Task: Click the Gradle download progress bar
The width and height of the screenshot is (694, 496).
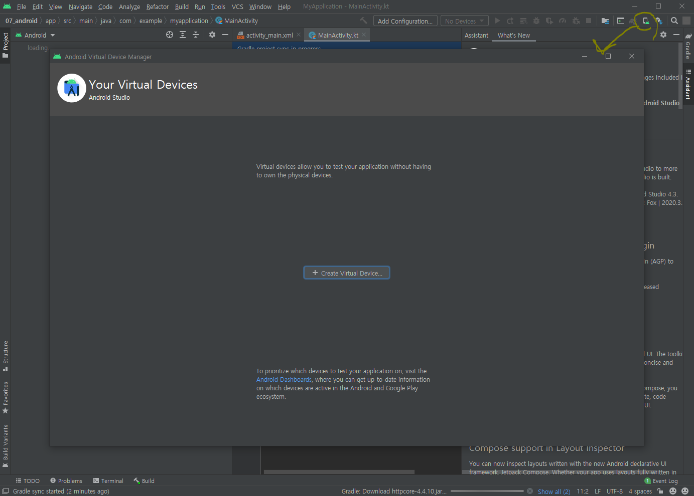Action: coord(487,491)
